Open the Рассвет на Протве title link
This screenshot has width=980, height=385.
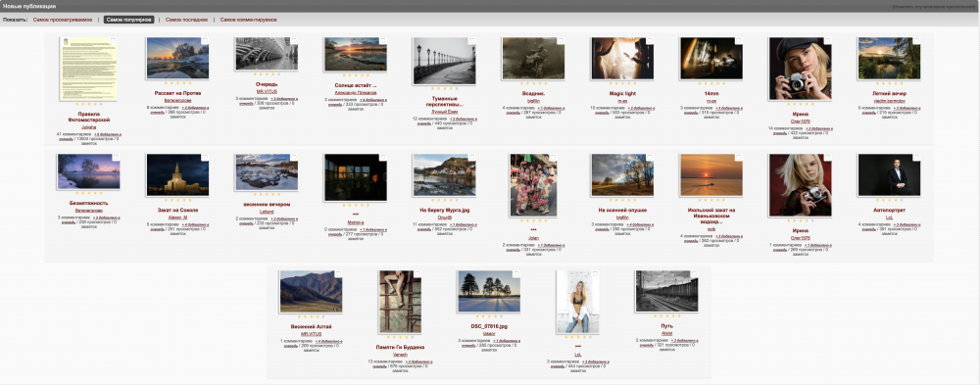point(178,93)
